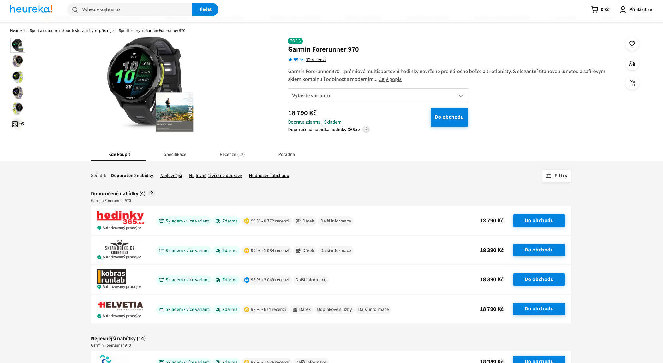
Task: Go to Skiandbike shop via Do obchodu
Action: coord(539,250)
